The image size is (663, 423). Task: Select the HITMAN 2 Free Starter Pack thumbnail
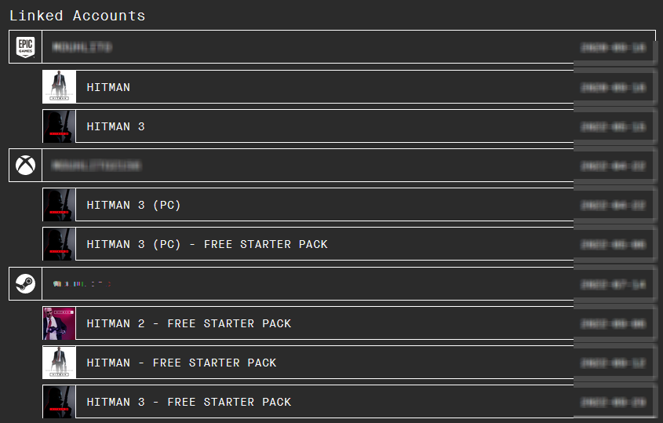click(59, 323)
